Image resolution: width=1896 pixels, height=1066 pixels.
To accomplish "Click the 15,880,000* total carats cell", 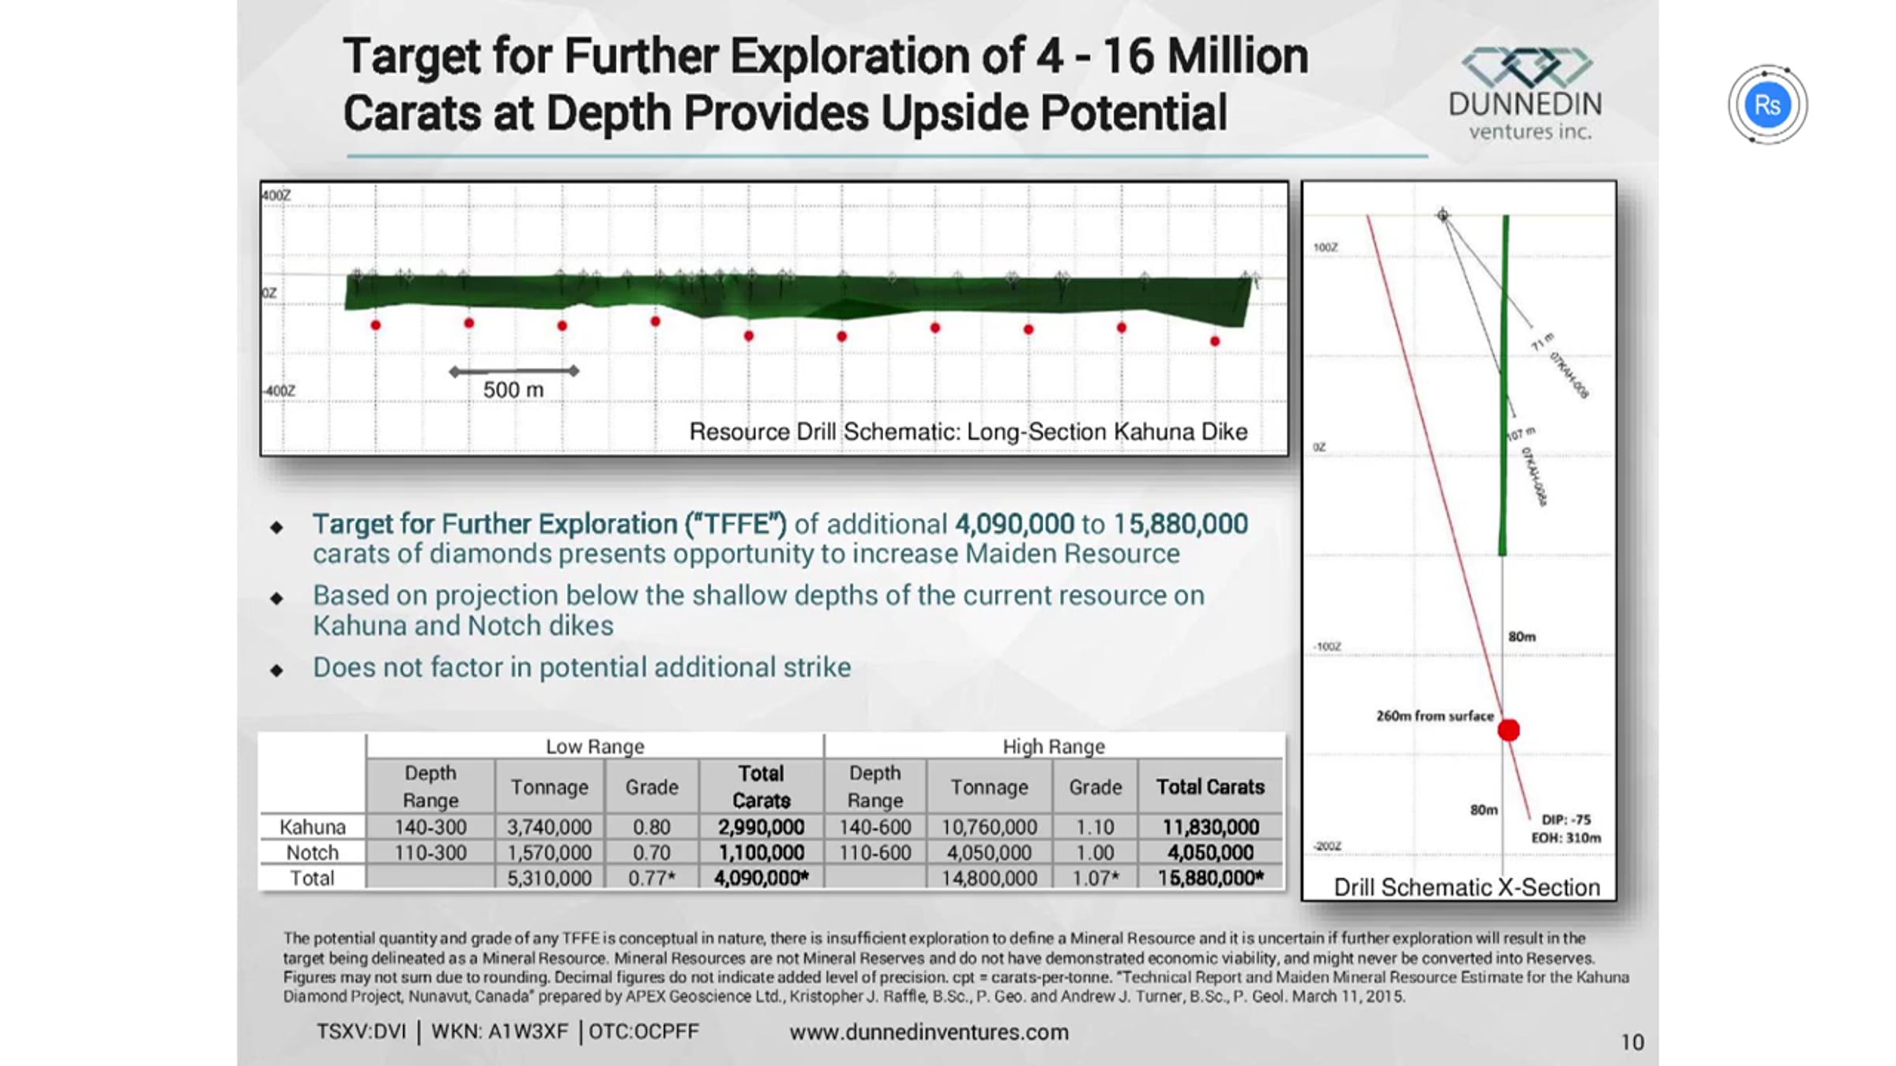I will click(1210, 878).
